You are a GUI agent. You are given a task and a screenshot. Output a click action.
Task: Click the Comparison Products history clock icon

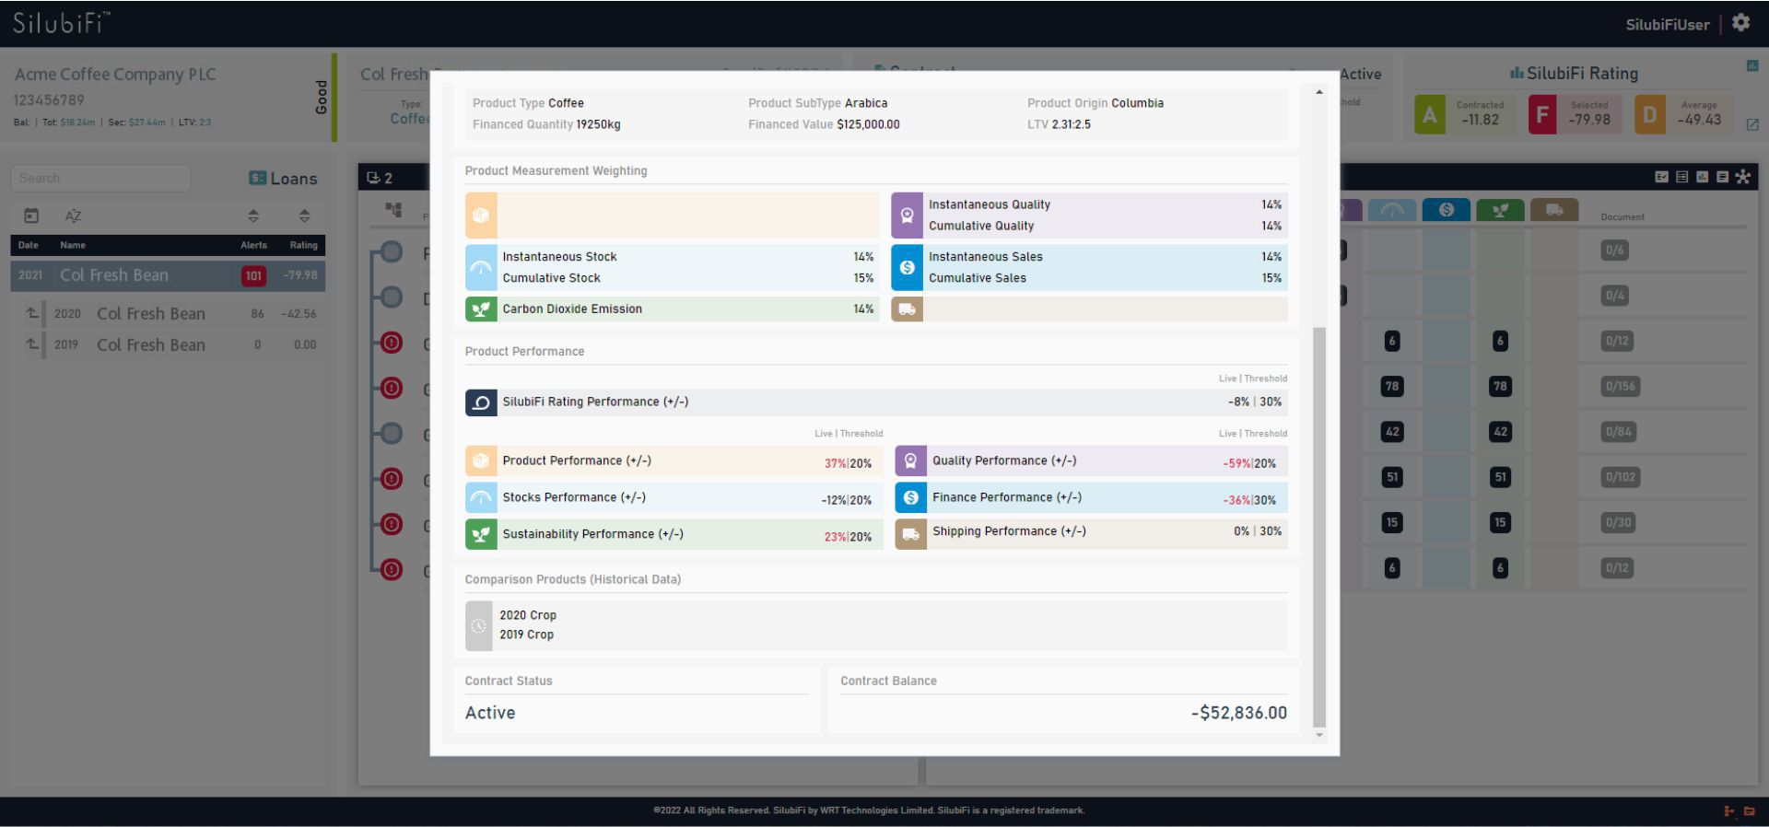click(479, 626)
